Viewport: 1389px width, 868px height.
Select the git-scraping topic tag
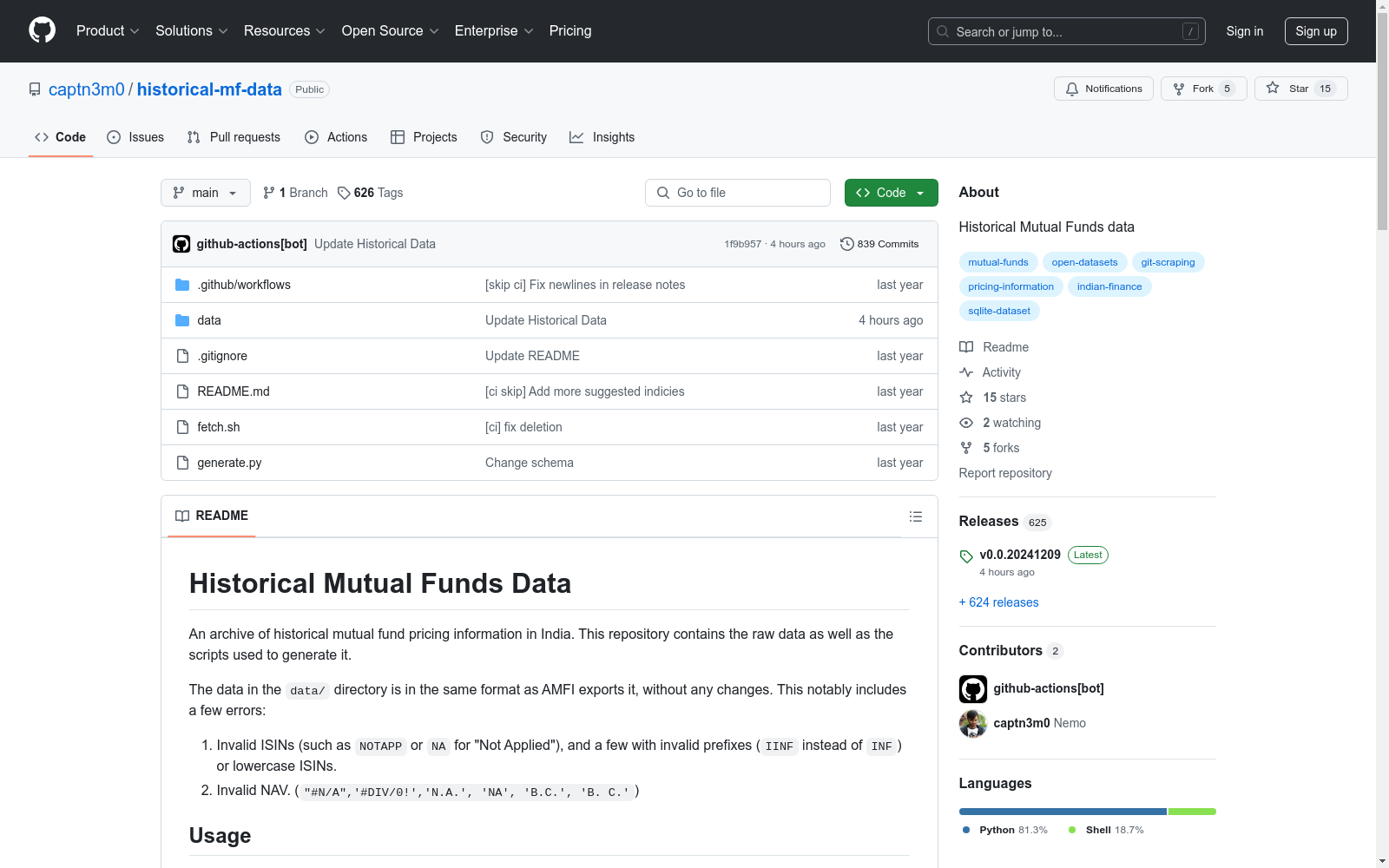1168,262
